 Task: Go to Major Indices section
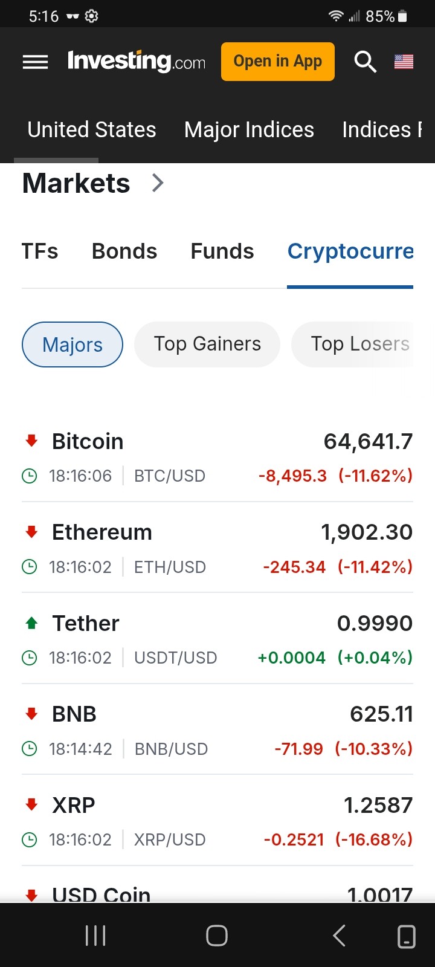[x=249, y=130]
